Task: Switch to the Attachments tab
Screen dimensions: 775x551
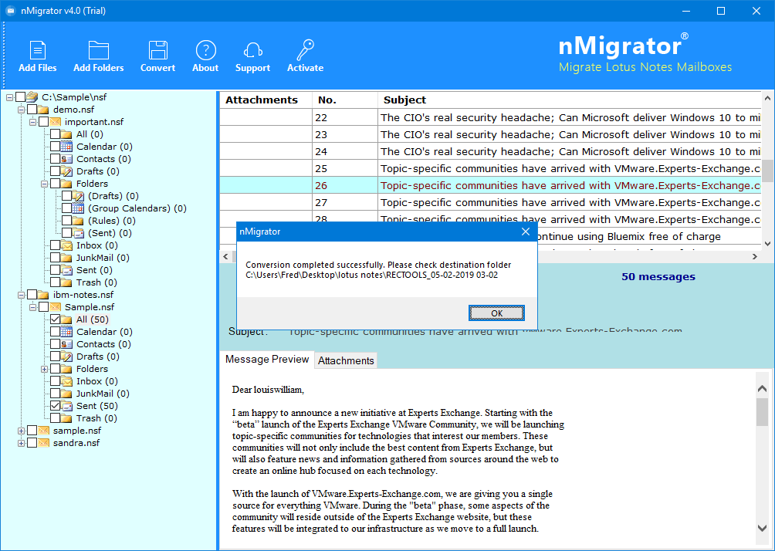Action: coord(346,360)
